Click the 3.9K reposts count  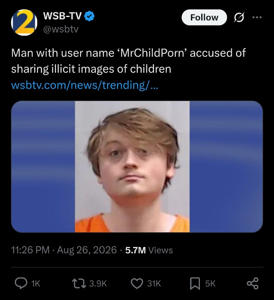pyautogui.click(x=98, y=283)
